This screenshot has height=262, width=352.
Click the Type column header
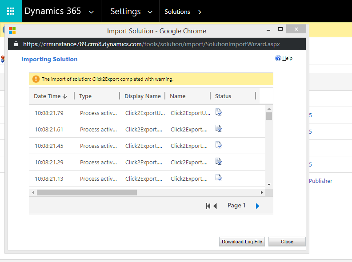click(x=85, y=96)
